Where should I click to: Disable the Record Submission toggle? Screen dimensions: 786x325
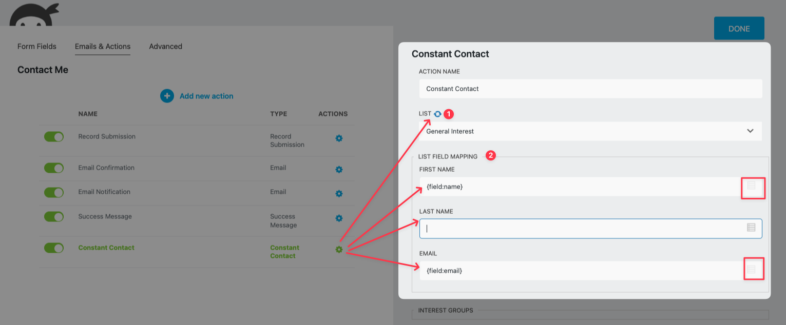coord(54,137)
